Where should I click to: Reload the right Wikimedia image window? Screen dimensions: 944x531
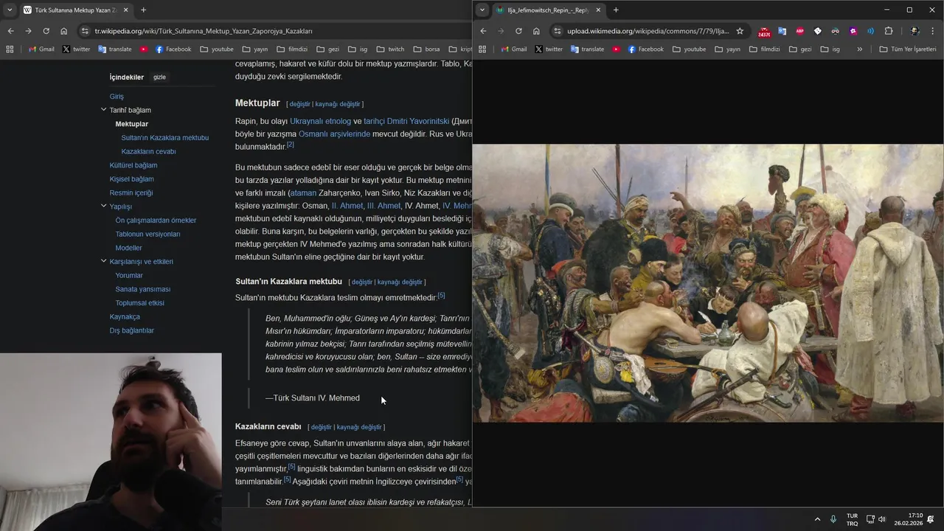tap(518, 31)
